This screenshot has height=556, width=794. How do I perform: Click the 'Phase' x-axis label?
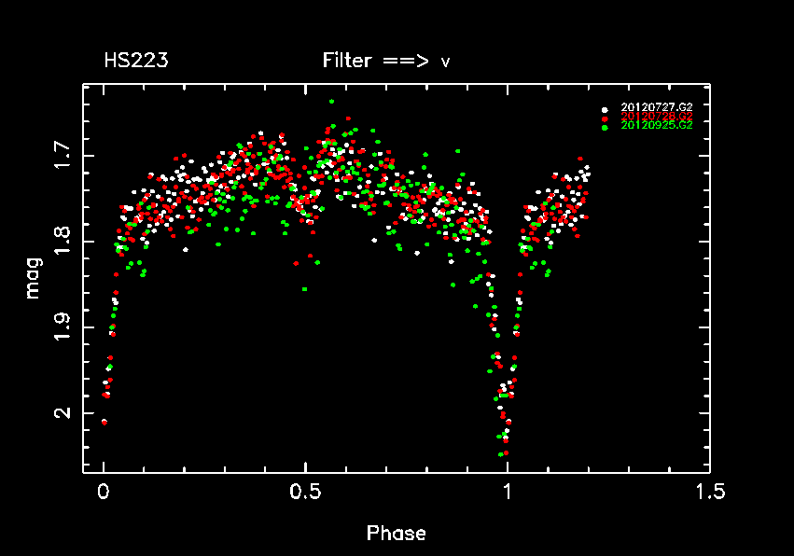pyautogui.click(x=396, y=534)
